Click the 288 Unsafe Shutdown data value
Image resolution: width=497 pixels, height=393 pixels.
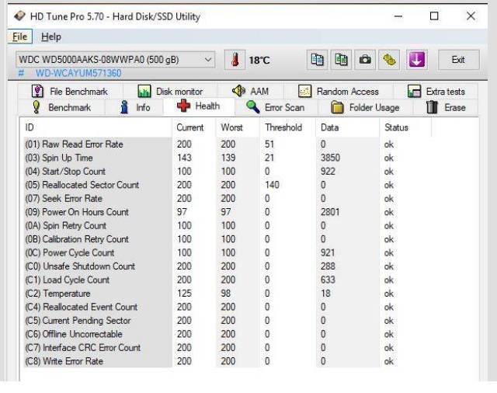328,266
